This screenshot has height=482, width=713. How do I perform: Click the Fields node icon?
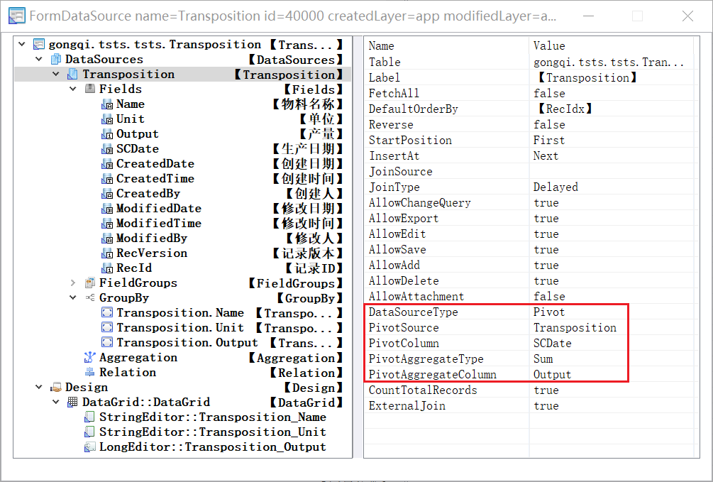(89, 89)
